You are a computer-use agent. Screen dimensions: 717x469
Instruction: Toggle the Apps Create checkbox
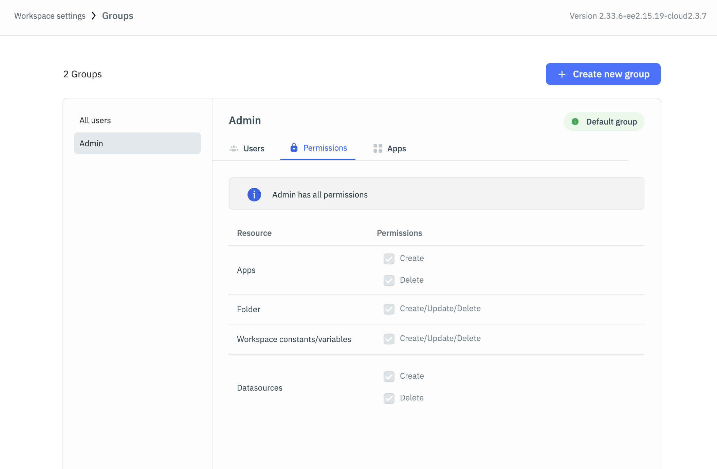click(389, 259)
